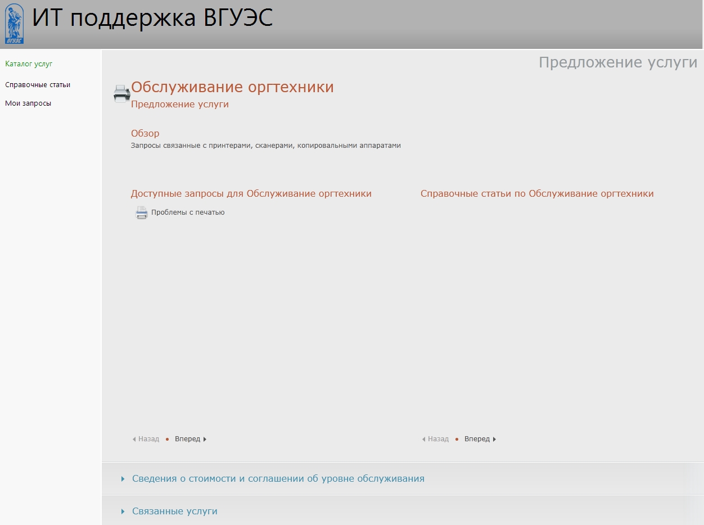Image resolution: width=704 pixels, height=525 pixels.
Task: Click the VGUES university logo
Action: pos(14,24)
